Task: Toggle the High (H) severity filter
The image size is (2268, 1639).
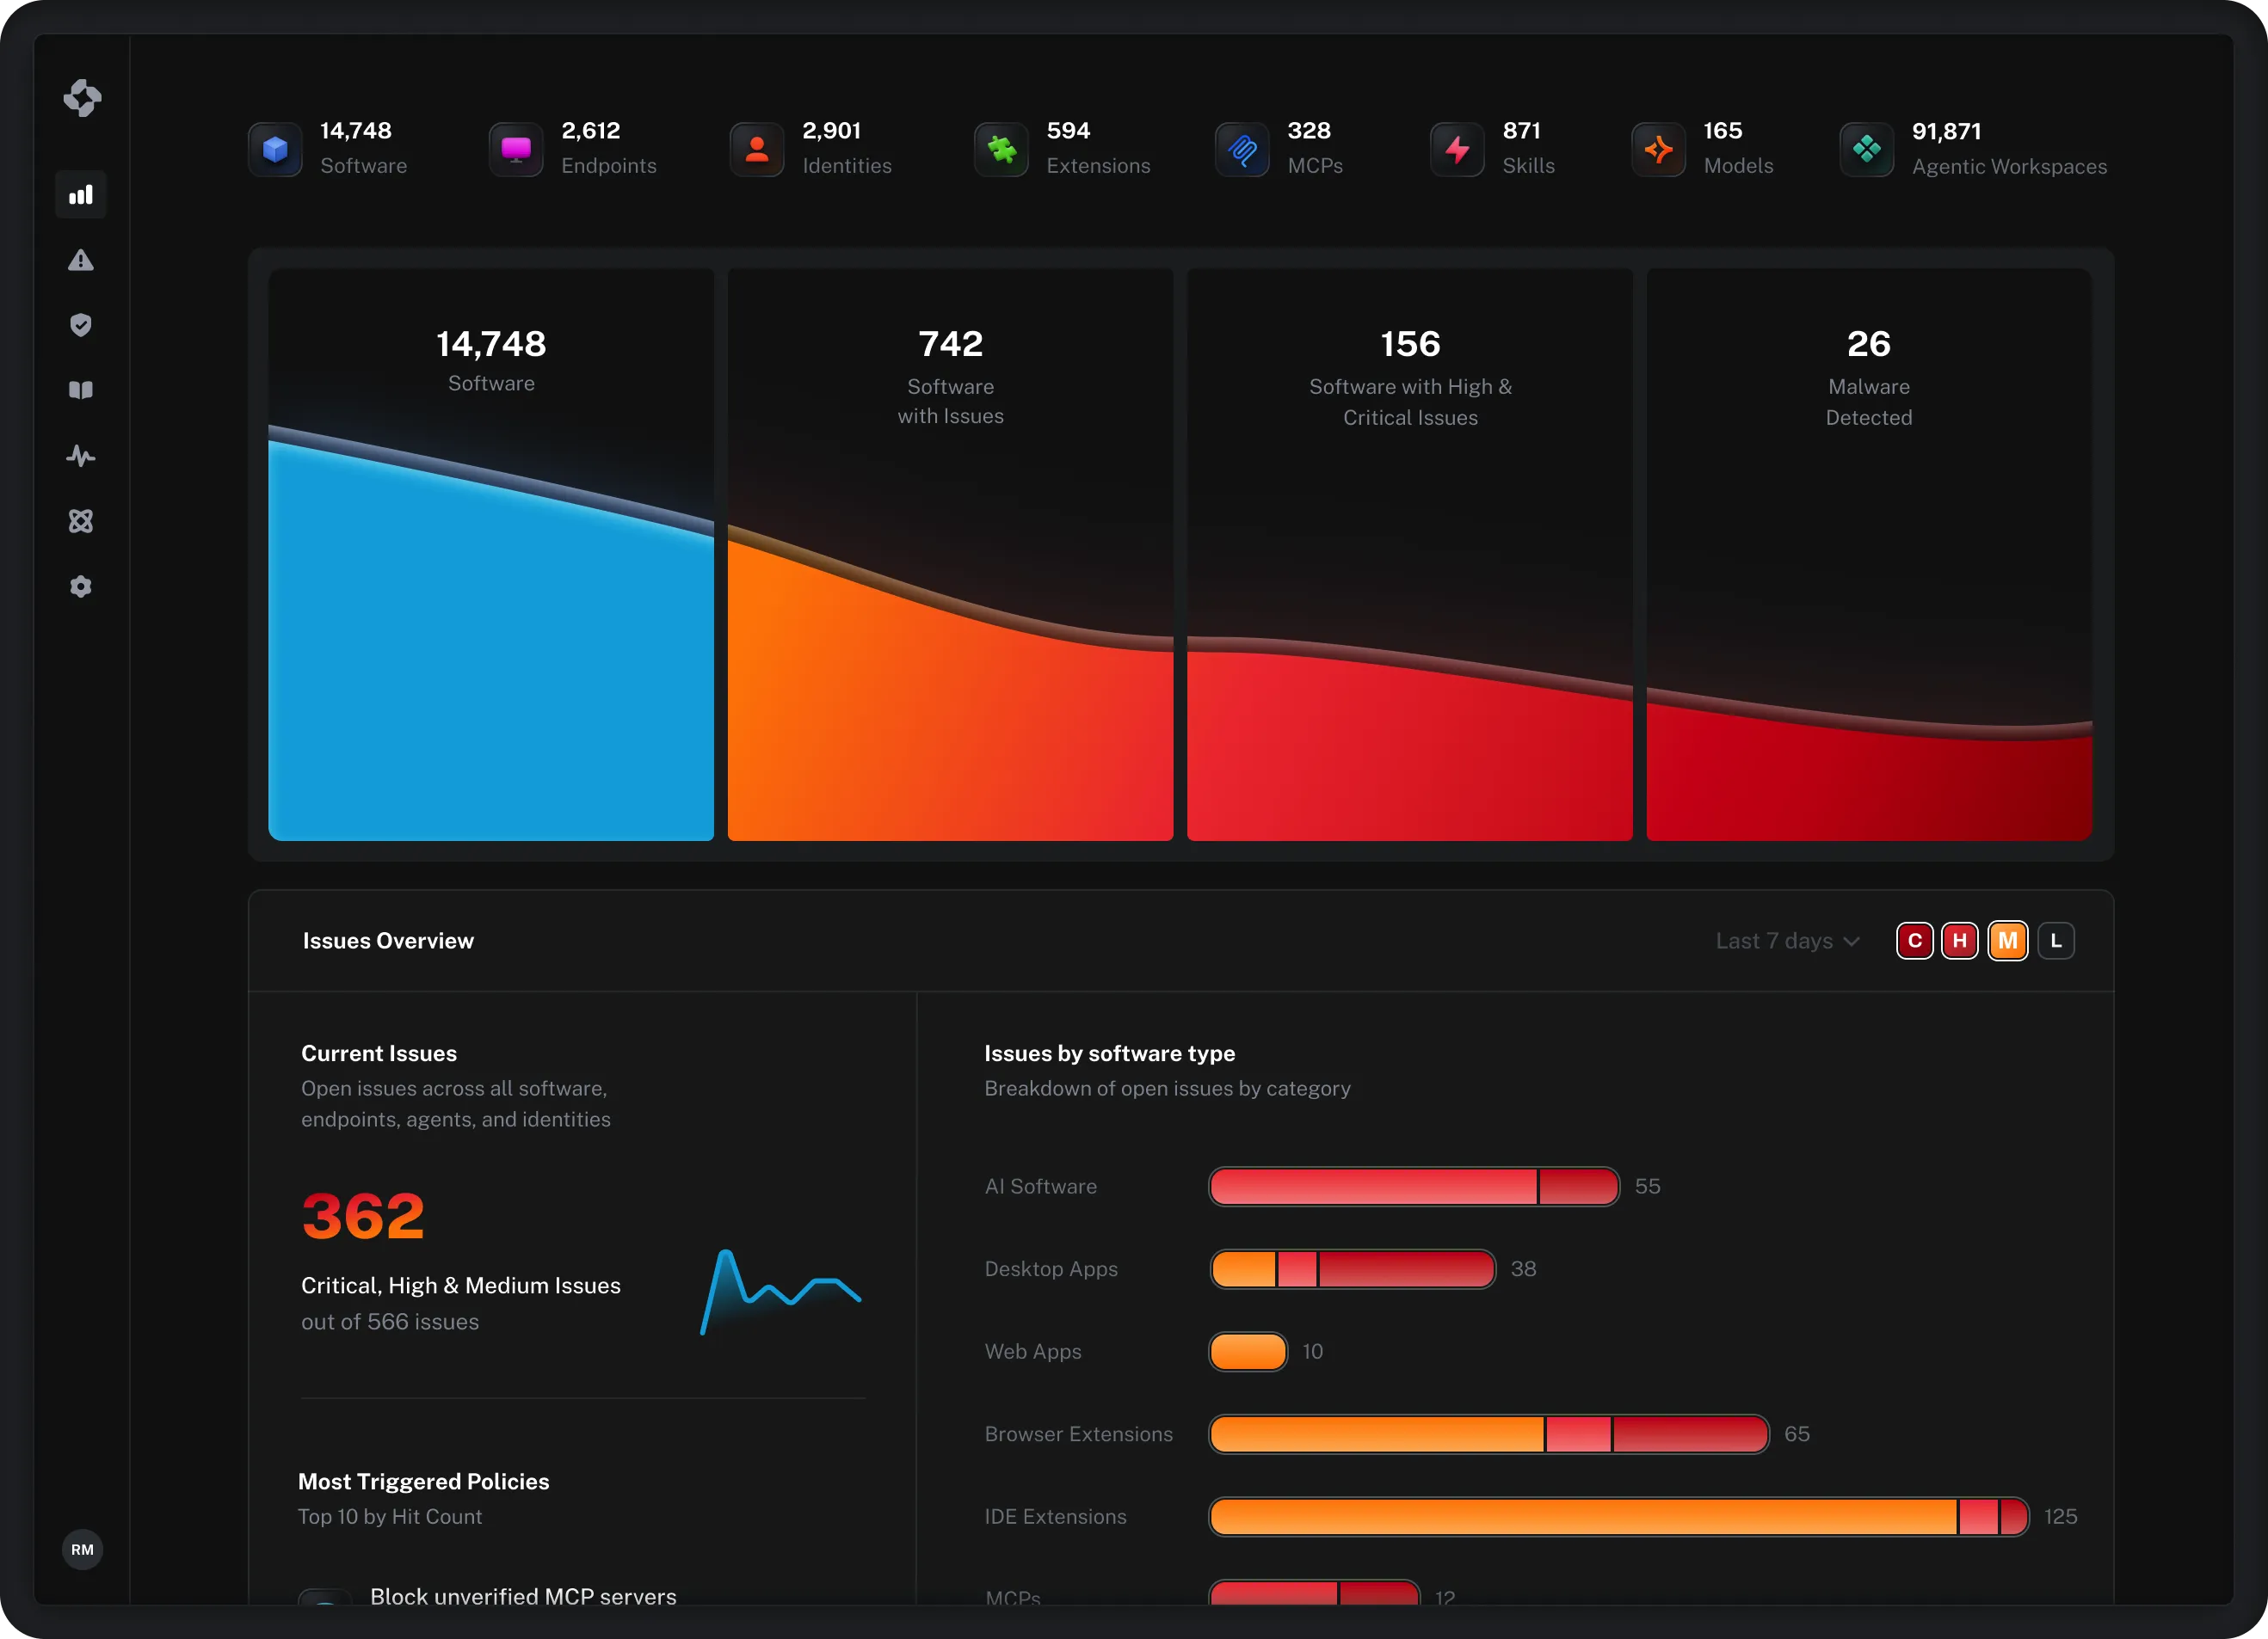Action: [x=1959, y=941]
